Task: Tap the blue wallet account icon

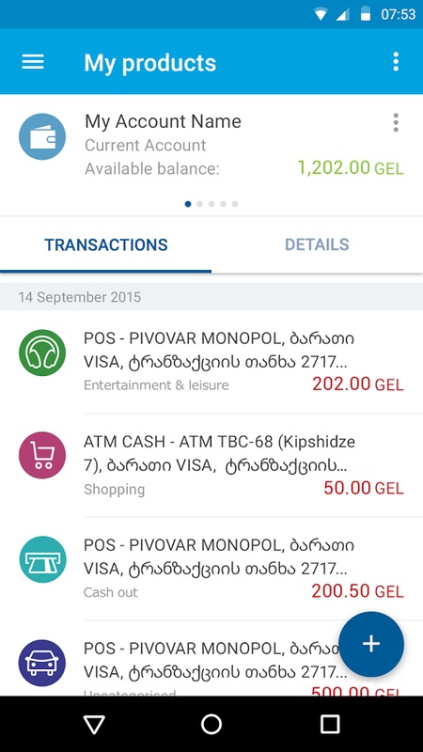Action: [42, 136]
